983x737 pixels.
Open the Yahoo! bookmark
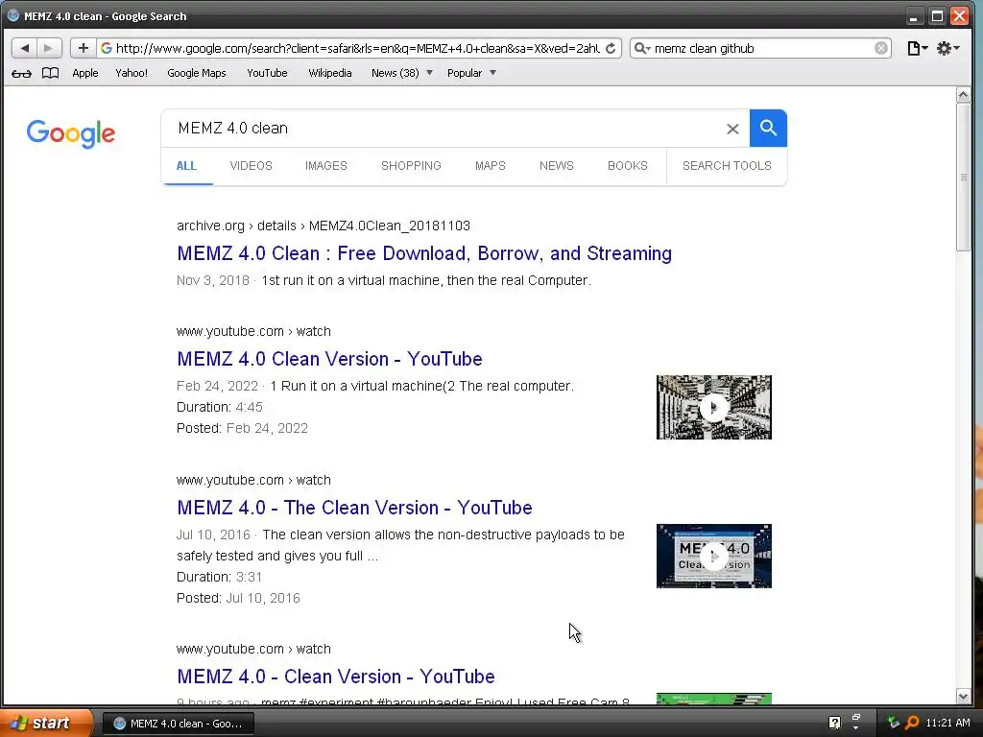coord(132,73)
